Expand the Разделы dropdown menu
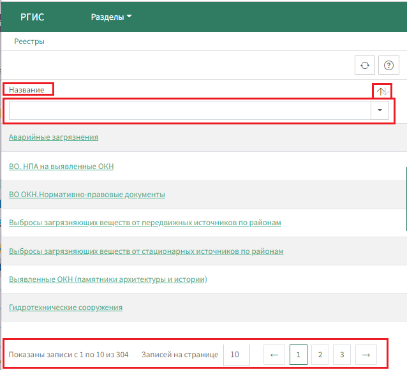 [x=111, y=17]
